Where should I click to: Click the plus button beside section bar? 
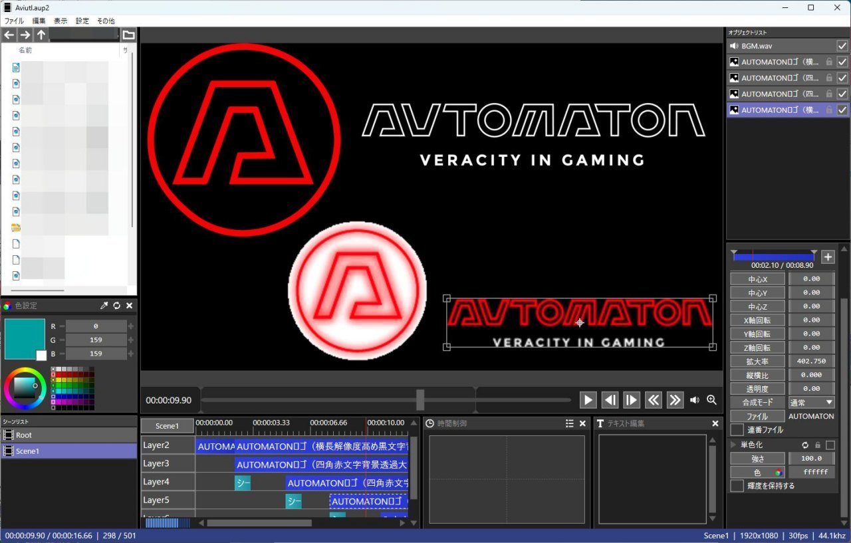coord(828,257)
